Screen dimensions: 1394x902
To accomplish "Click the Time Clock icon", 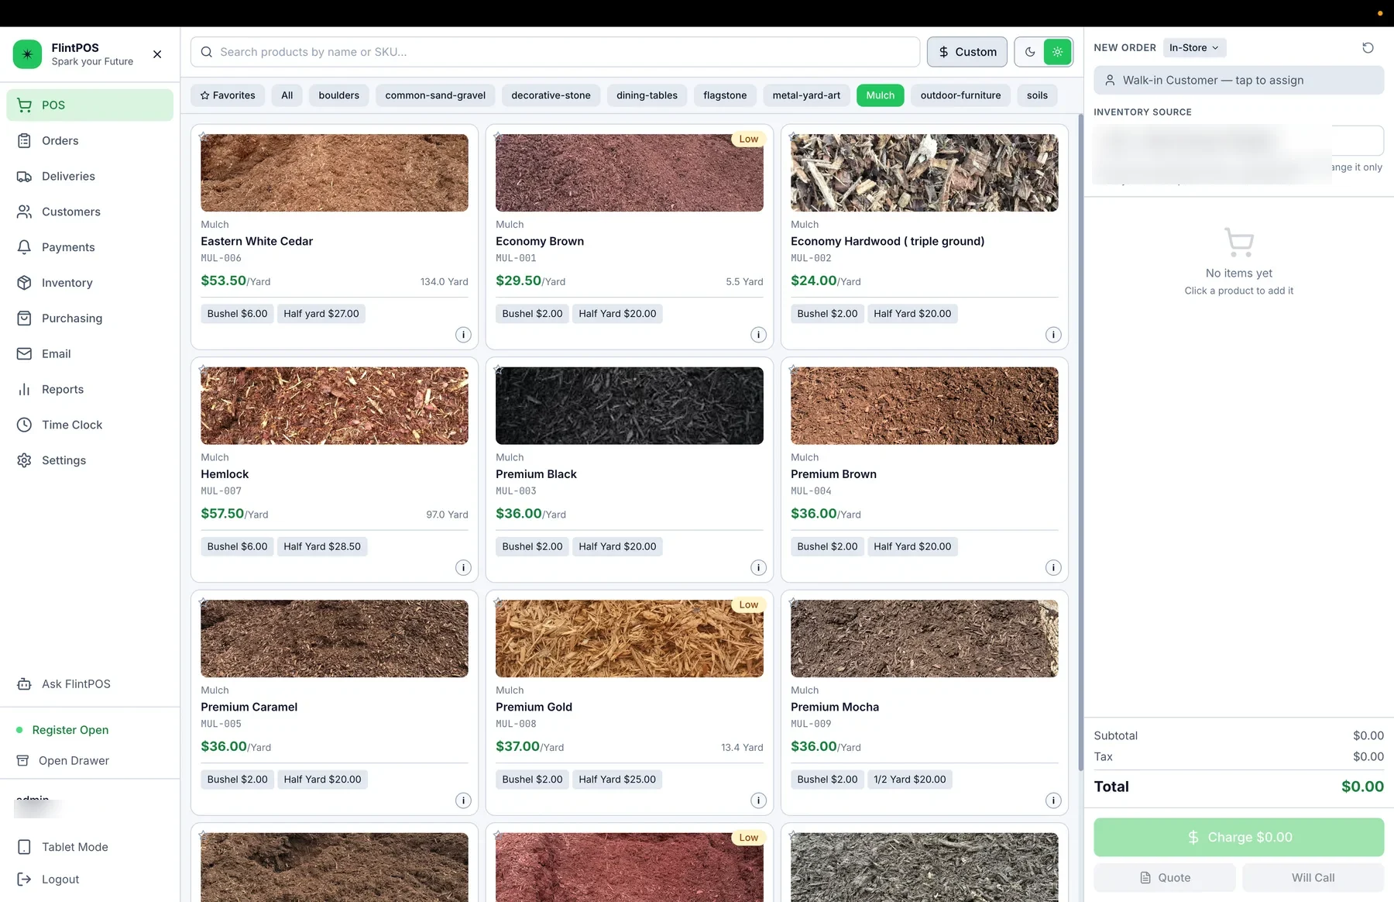I will point(25,425).
